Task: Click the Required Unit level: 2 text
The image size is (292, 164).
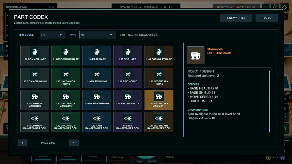Action: 203,76
